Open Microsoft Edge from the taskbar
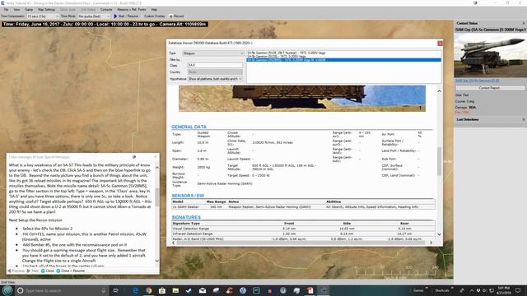Image resolution: width=527 pixels, height=296 pixels. coord(135,290)
